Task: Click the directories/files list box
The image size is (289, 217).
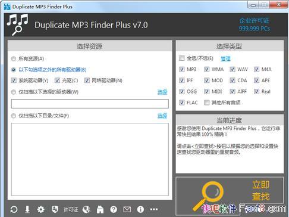Action: coord(90,159)
